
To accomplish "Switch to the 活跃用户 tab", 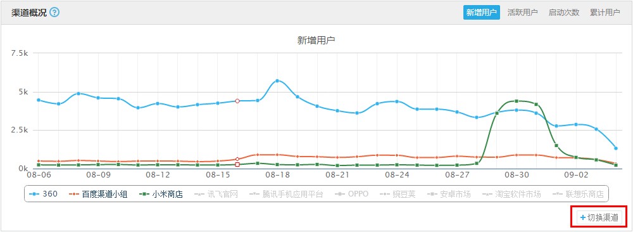I will 522,13.
